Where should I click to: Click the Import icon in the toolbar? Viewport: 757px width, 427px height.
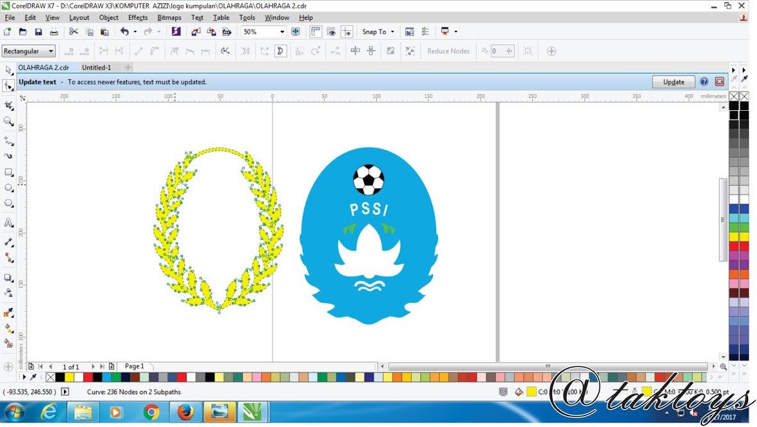click(195, 32)
